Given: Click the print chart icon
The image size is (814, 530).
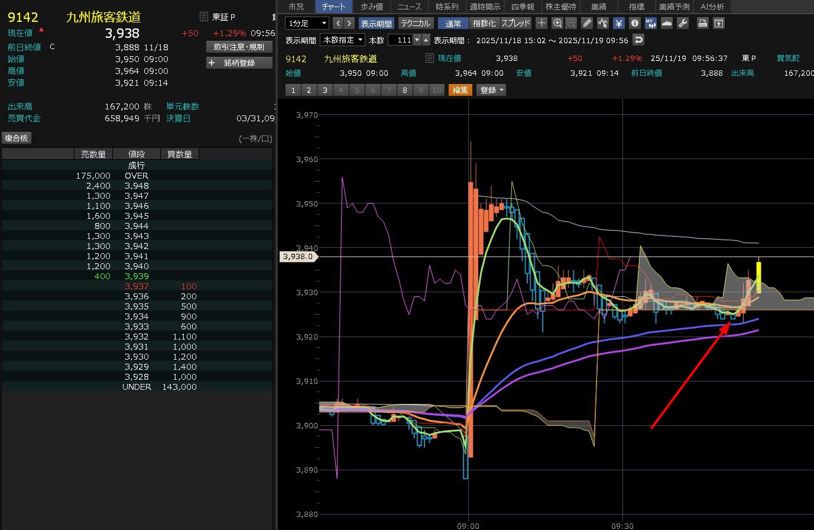Looking at the screenshot, I should click(x=702, y=23).
